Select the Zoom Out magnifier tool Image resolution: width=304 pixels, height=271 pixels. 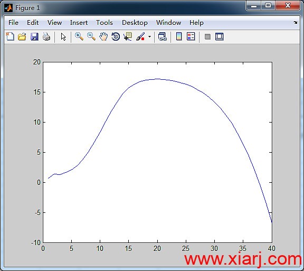click(91, 36)
